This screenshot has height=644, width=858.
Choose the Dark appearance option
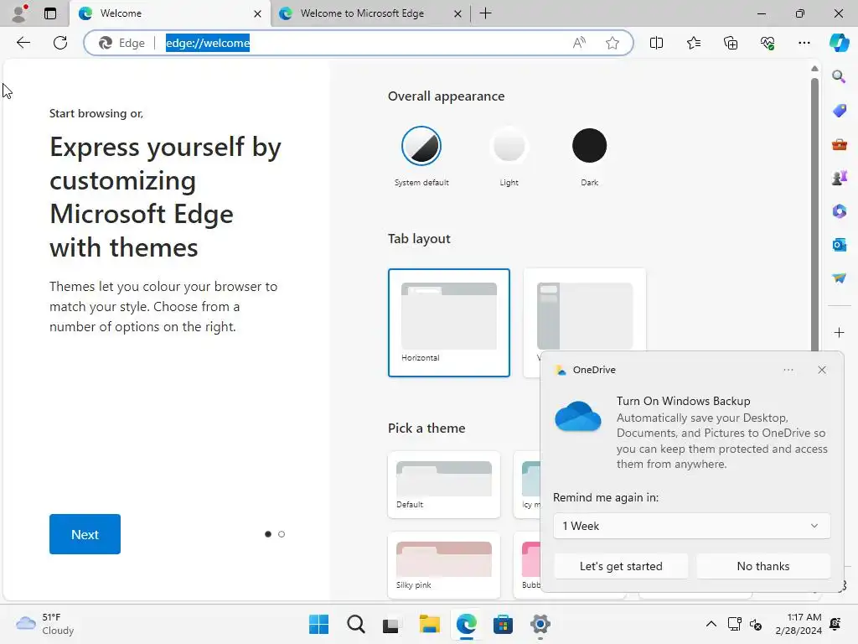coord(589,146)
